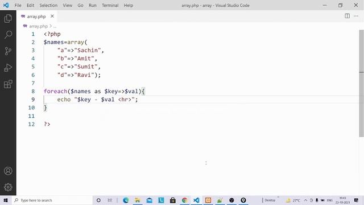The height and width of the screenshot is (205, 364).
Task: Launch Microsoft Edge from taskbar
Action: (126, 200)
